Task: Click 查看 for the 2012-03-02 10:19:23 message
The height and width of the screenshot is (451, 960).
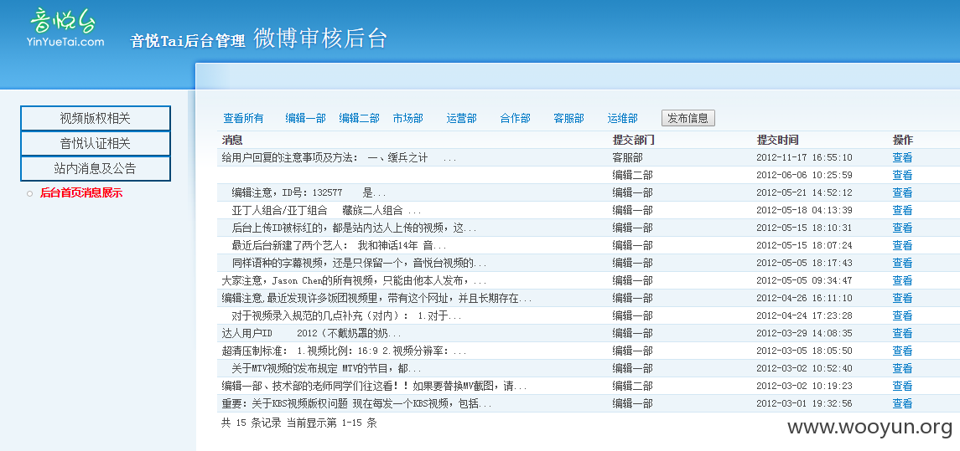Action: pyautogui.click(x=902, y=387)
